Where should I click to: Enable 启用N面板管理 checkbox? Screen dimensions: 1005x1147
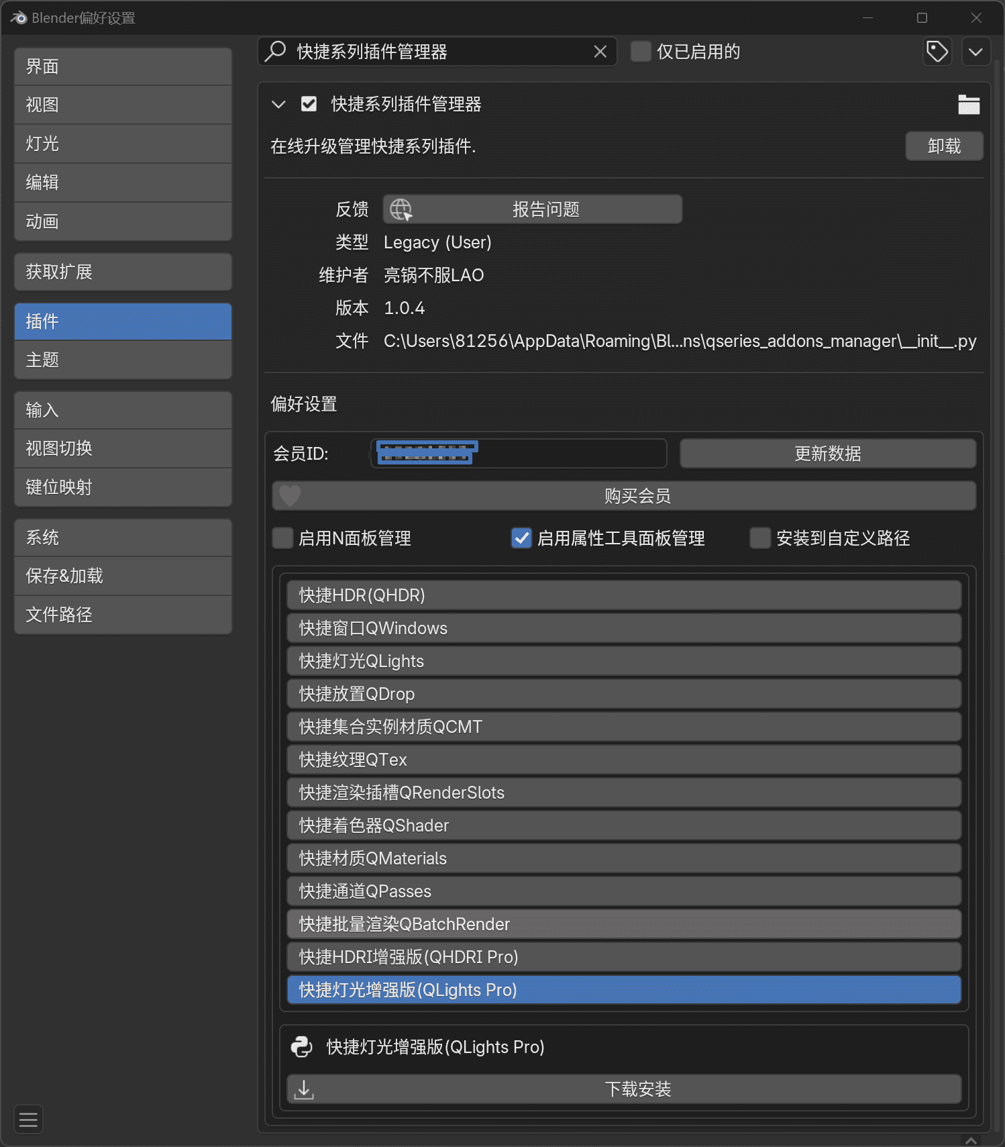[x=283, y=538]
